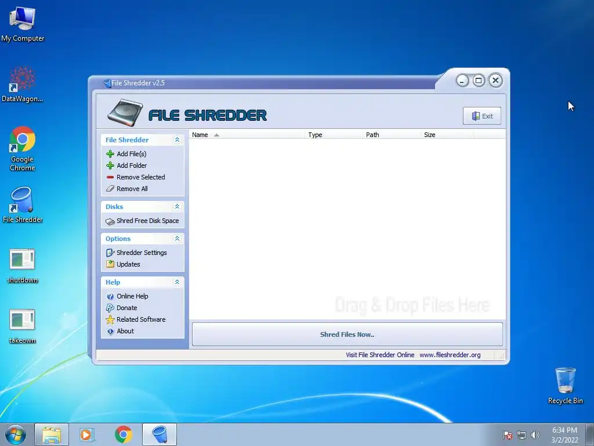
Task: Open Related Software link
Action: coord(141,319)
